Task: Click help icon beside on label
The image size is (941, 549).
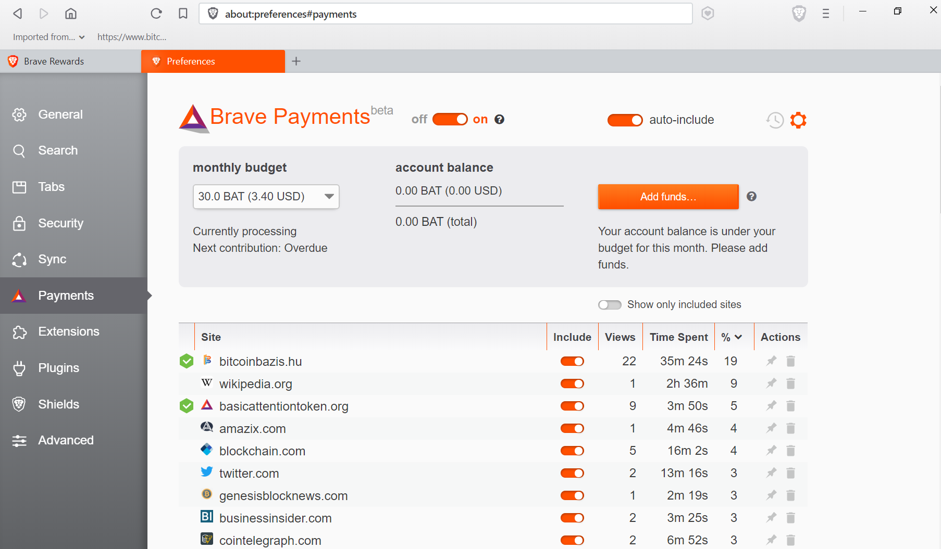Action: (x=499, y=119)
